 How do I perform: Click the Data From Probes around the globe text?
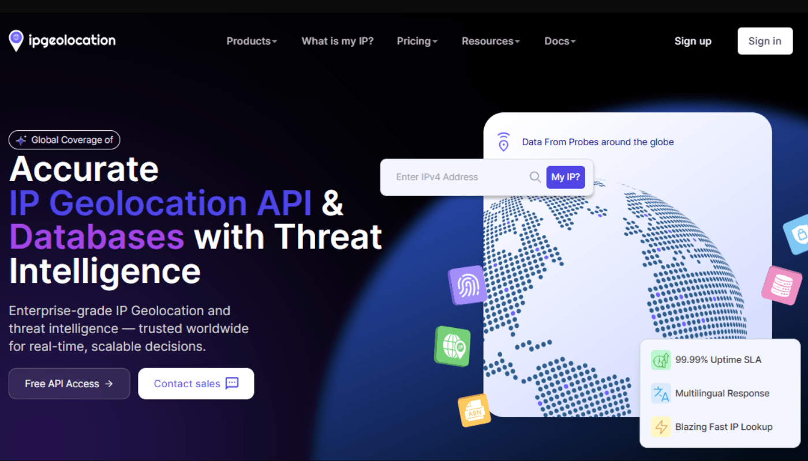point(598,142)
